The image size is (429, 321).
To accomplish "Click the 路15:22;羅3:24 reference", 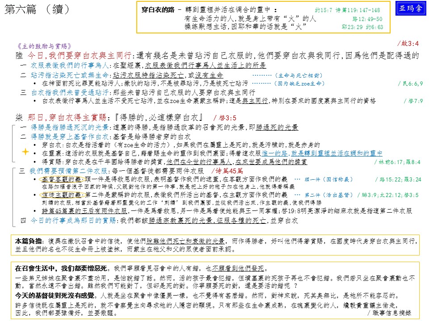I will (x=397, y=179).
